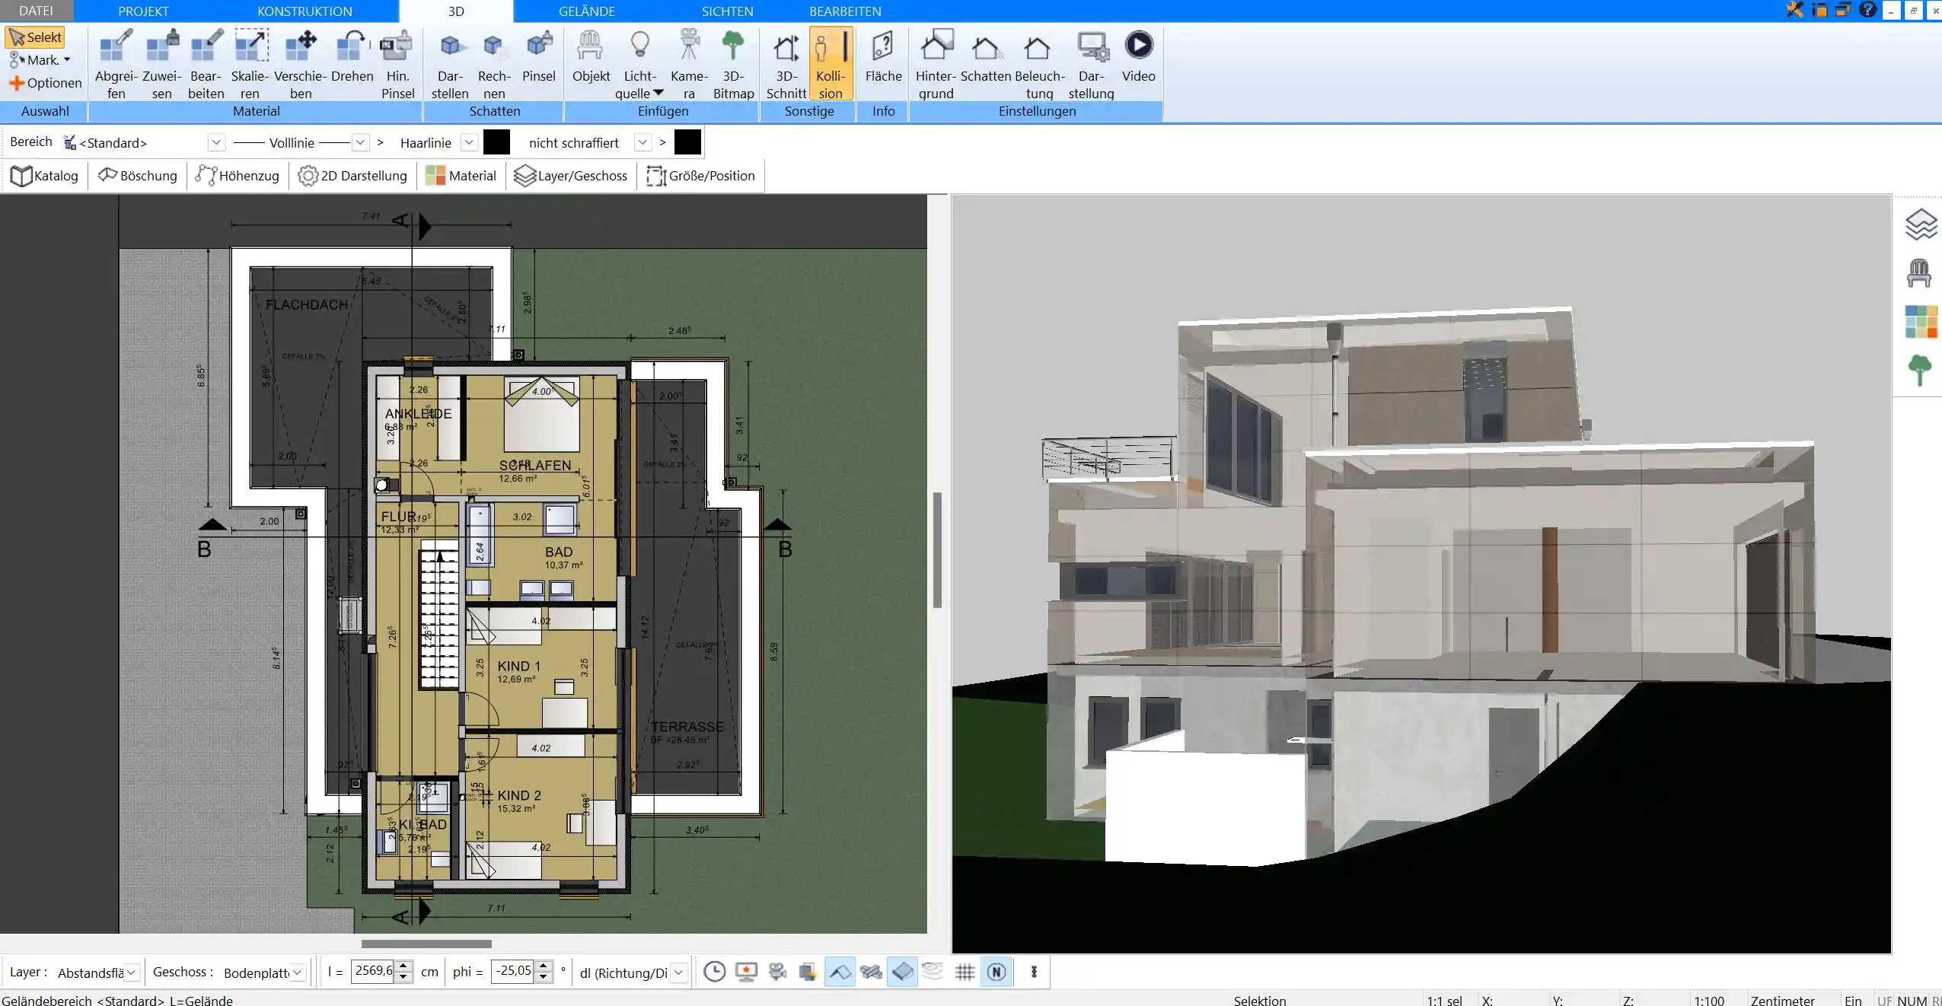Insert an Objekt from the ribbon
The image size is (1942, 1006).
pos(591,57)
